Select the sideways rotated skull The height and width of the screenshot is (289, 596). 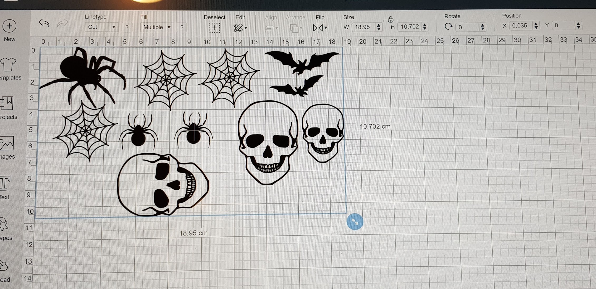pos(163,185)
